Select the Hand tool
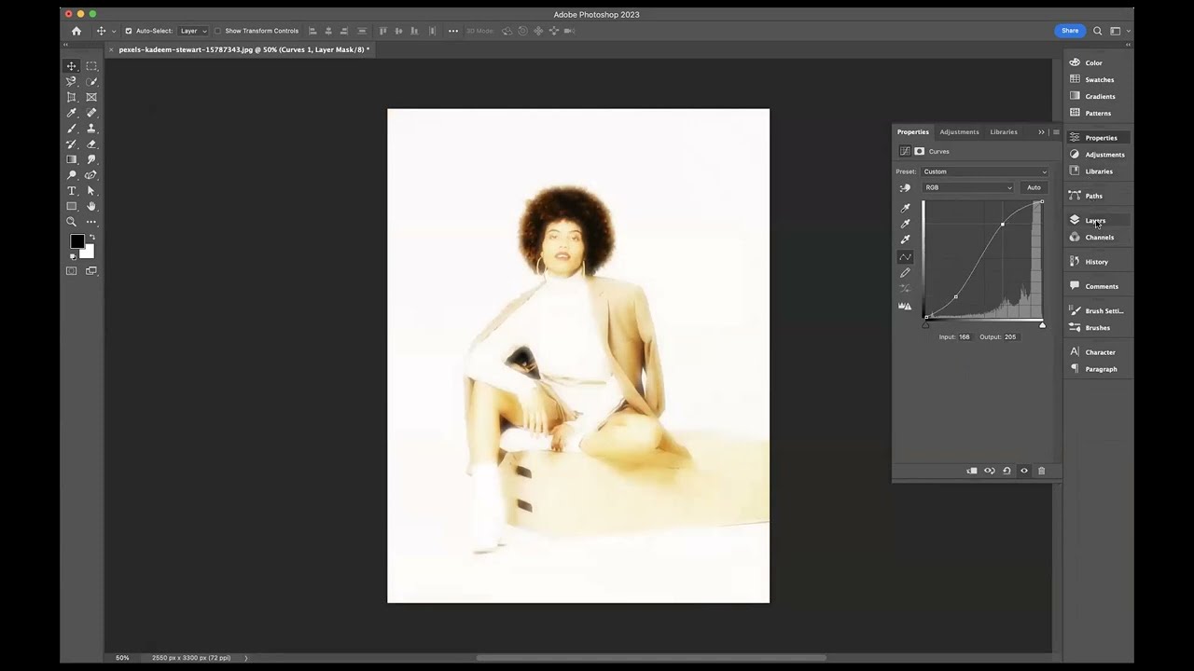Screen dimensions: 1194x671 pyautogui.click(x=91, y=206)
